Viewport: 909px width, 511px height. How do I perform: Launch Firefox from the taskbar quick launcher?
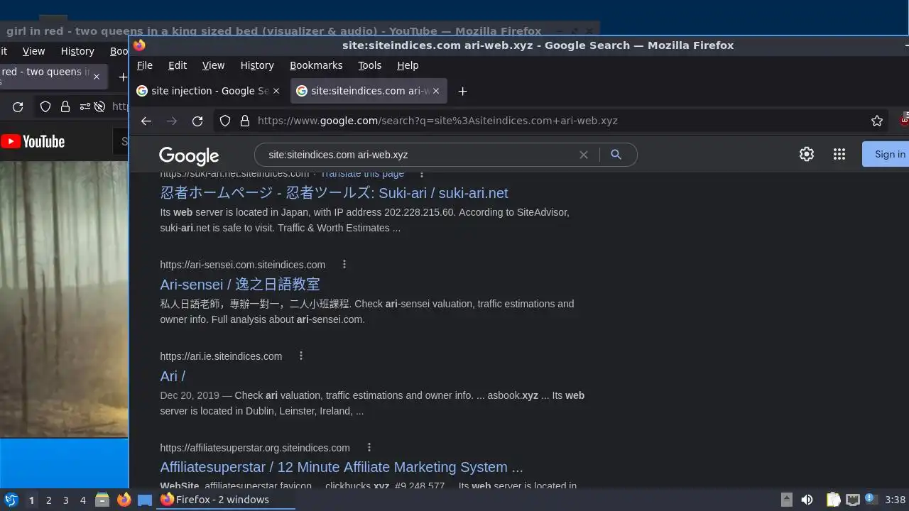pyautogui.click(x=124, y=500)
